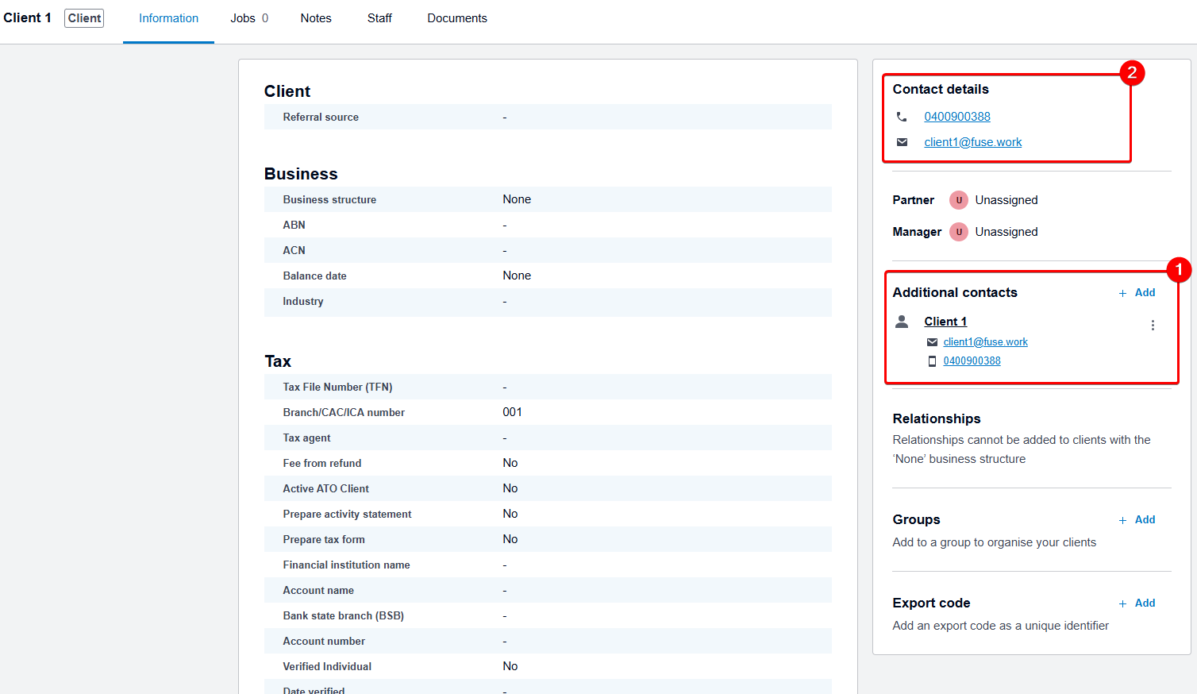Click the Manager unassigned avatar
The width and height of the screenshot is (1197, 694).
click(x=959, y=232)
